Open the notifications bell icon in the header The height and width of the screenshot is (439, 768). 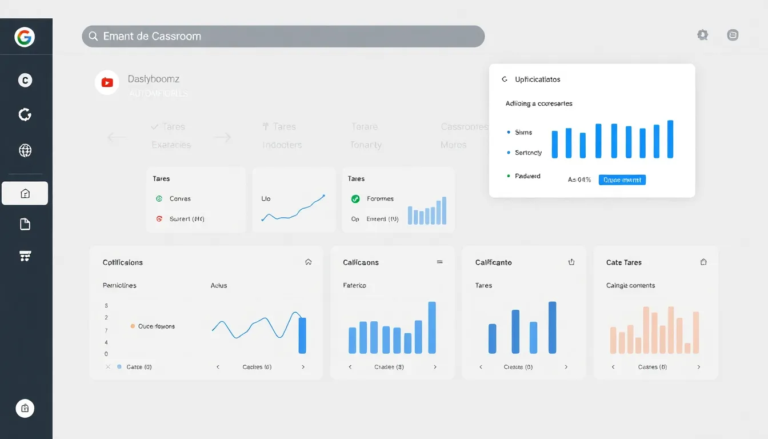(x=702, y=35)
